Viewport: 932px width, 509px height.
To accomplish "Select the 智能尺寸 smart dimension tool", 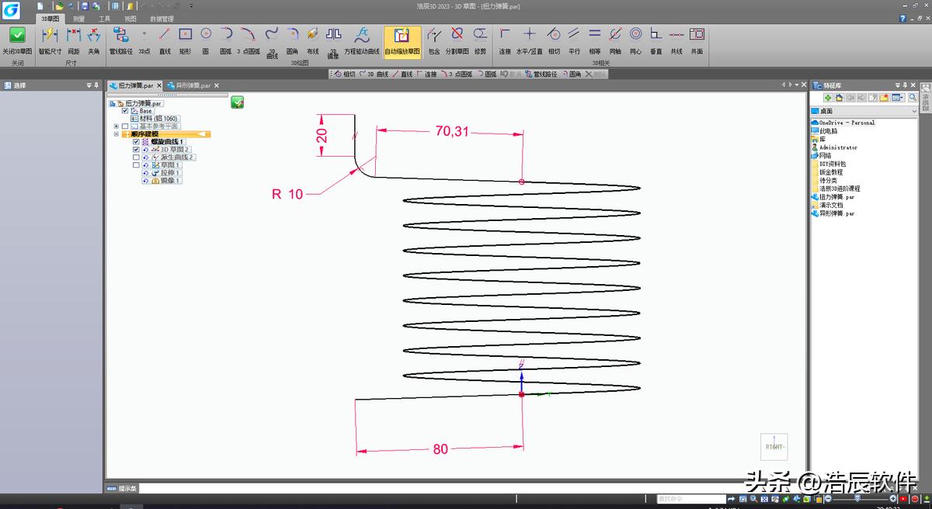I will (x=50, y=40).
